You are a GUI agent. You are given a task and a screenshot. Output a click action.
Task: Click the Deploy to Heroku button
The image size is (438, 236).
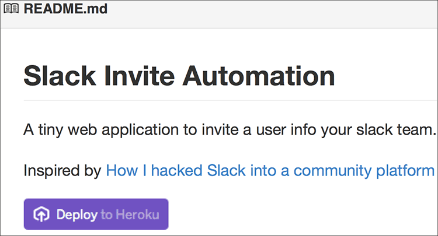96,214
